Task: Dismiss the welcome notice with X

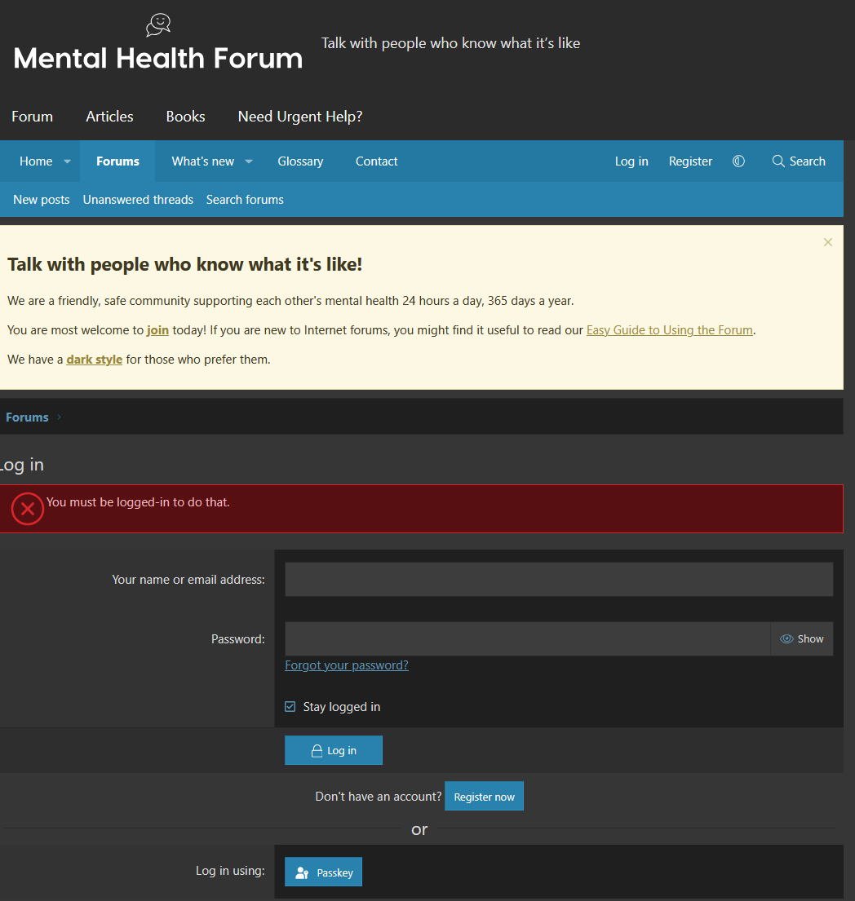Action: tap(828, 242)
